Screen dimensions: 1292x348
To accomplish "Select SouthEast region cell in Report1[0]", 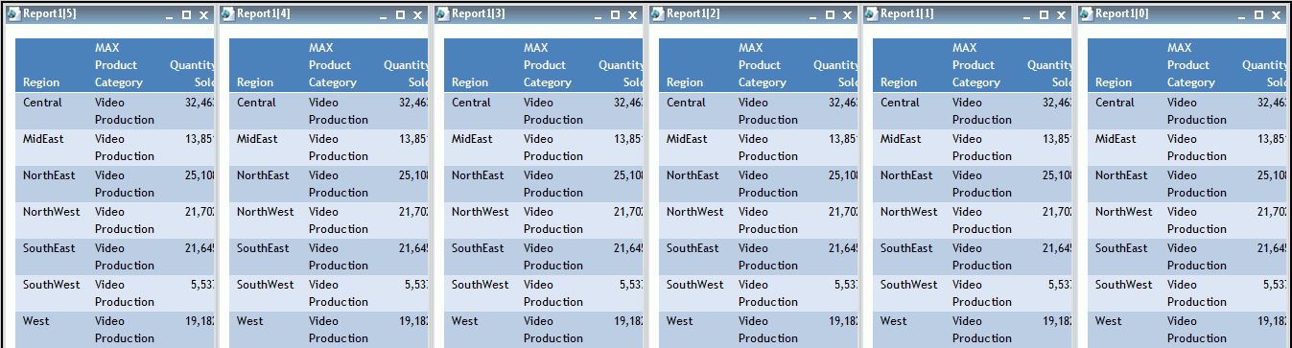I will pos(1121,248).
